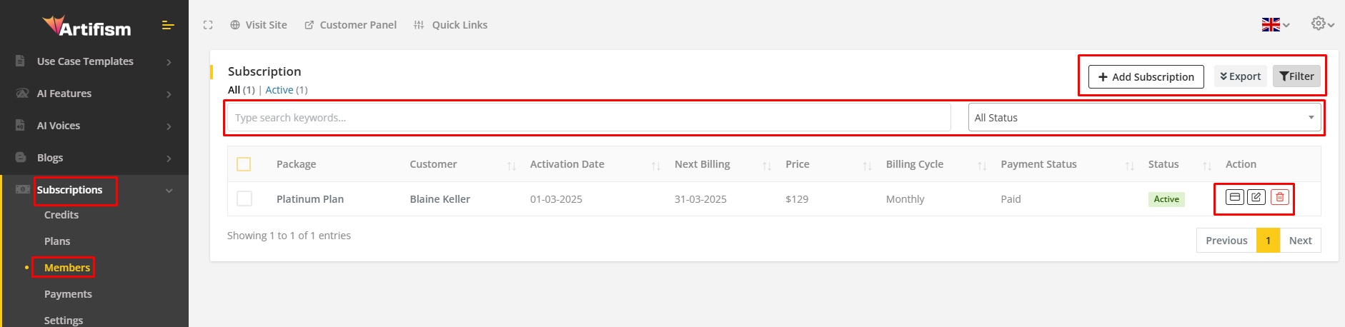Sort table by the Customer column arrows

[511, 166]
